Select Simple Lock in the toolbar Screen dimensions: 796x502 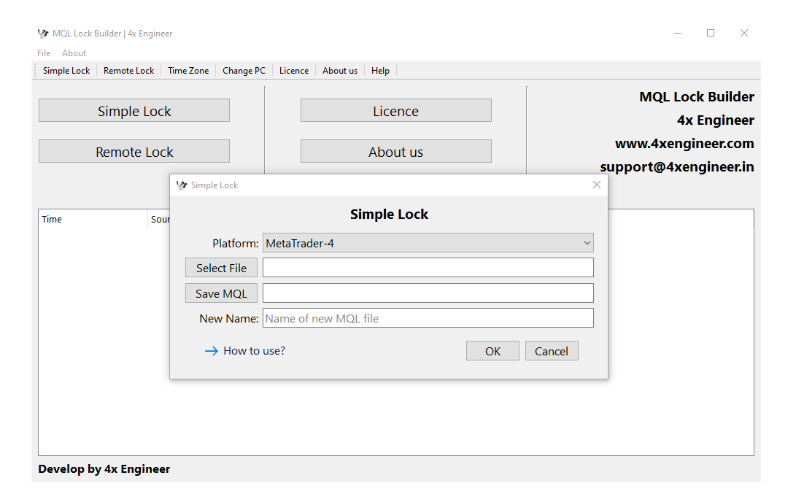click(x=66, y=71)
